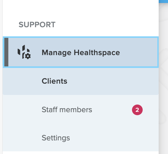Click the white blank area above SUPPORT heading
168x154 pixels.
tap(81, 9)
